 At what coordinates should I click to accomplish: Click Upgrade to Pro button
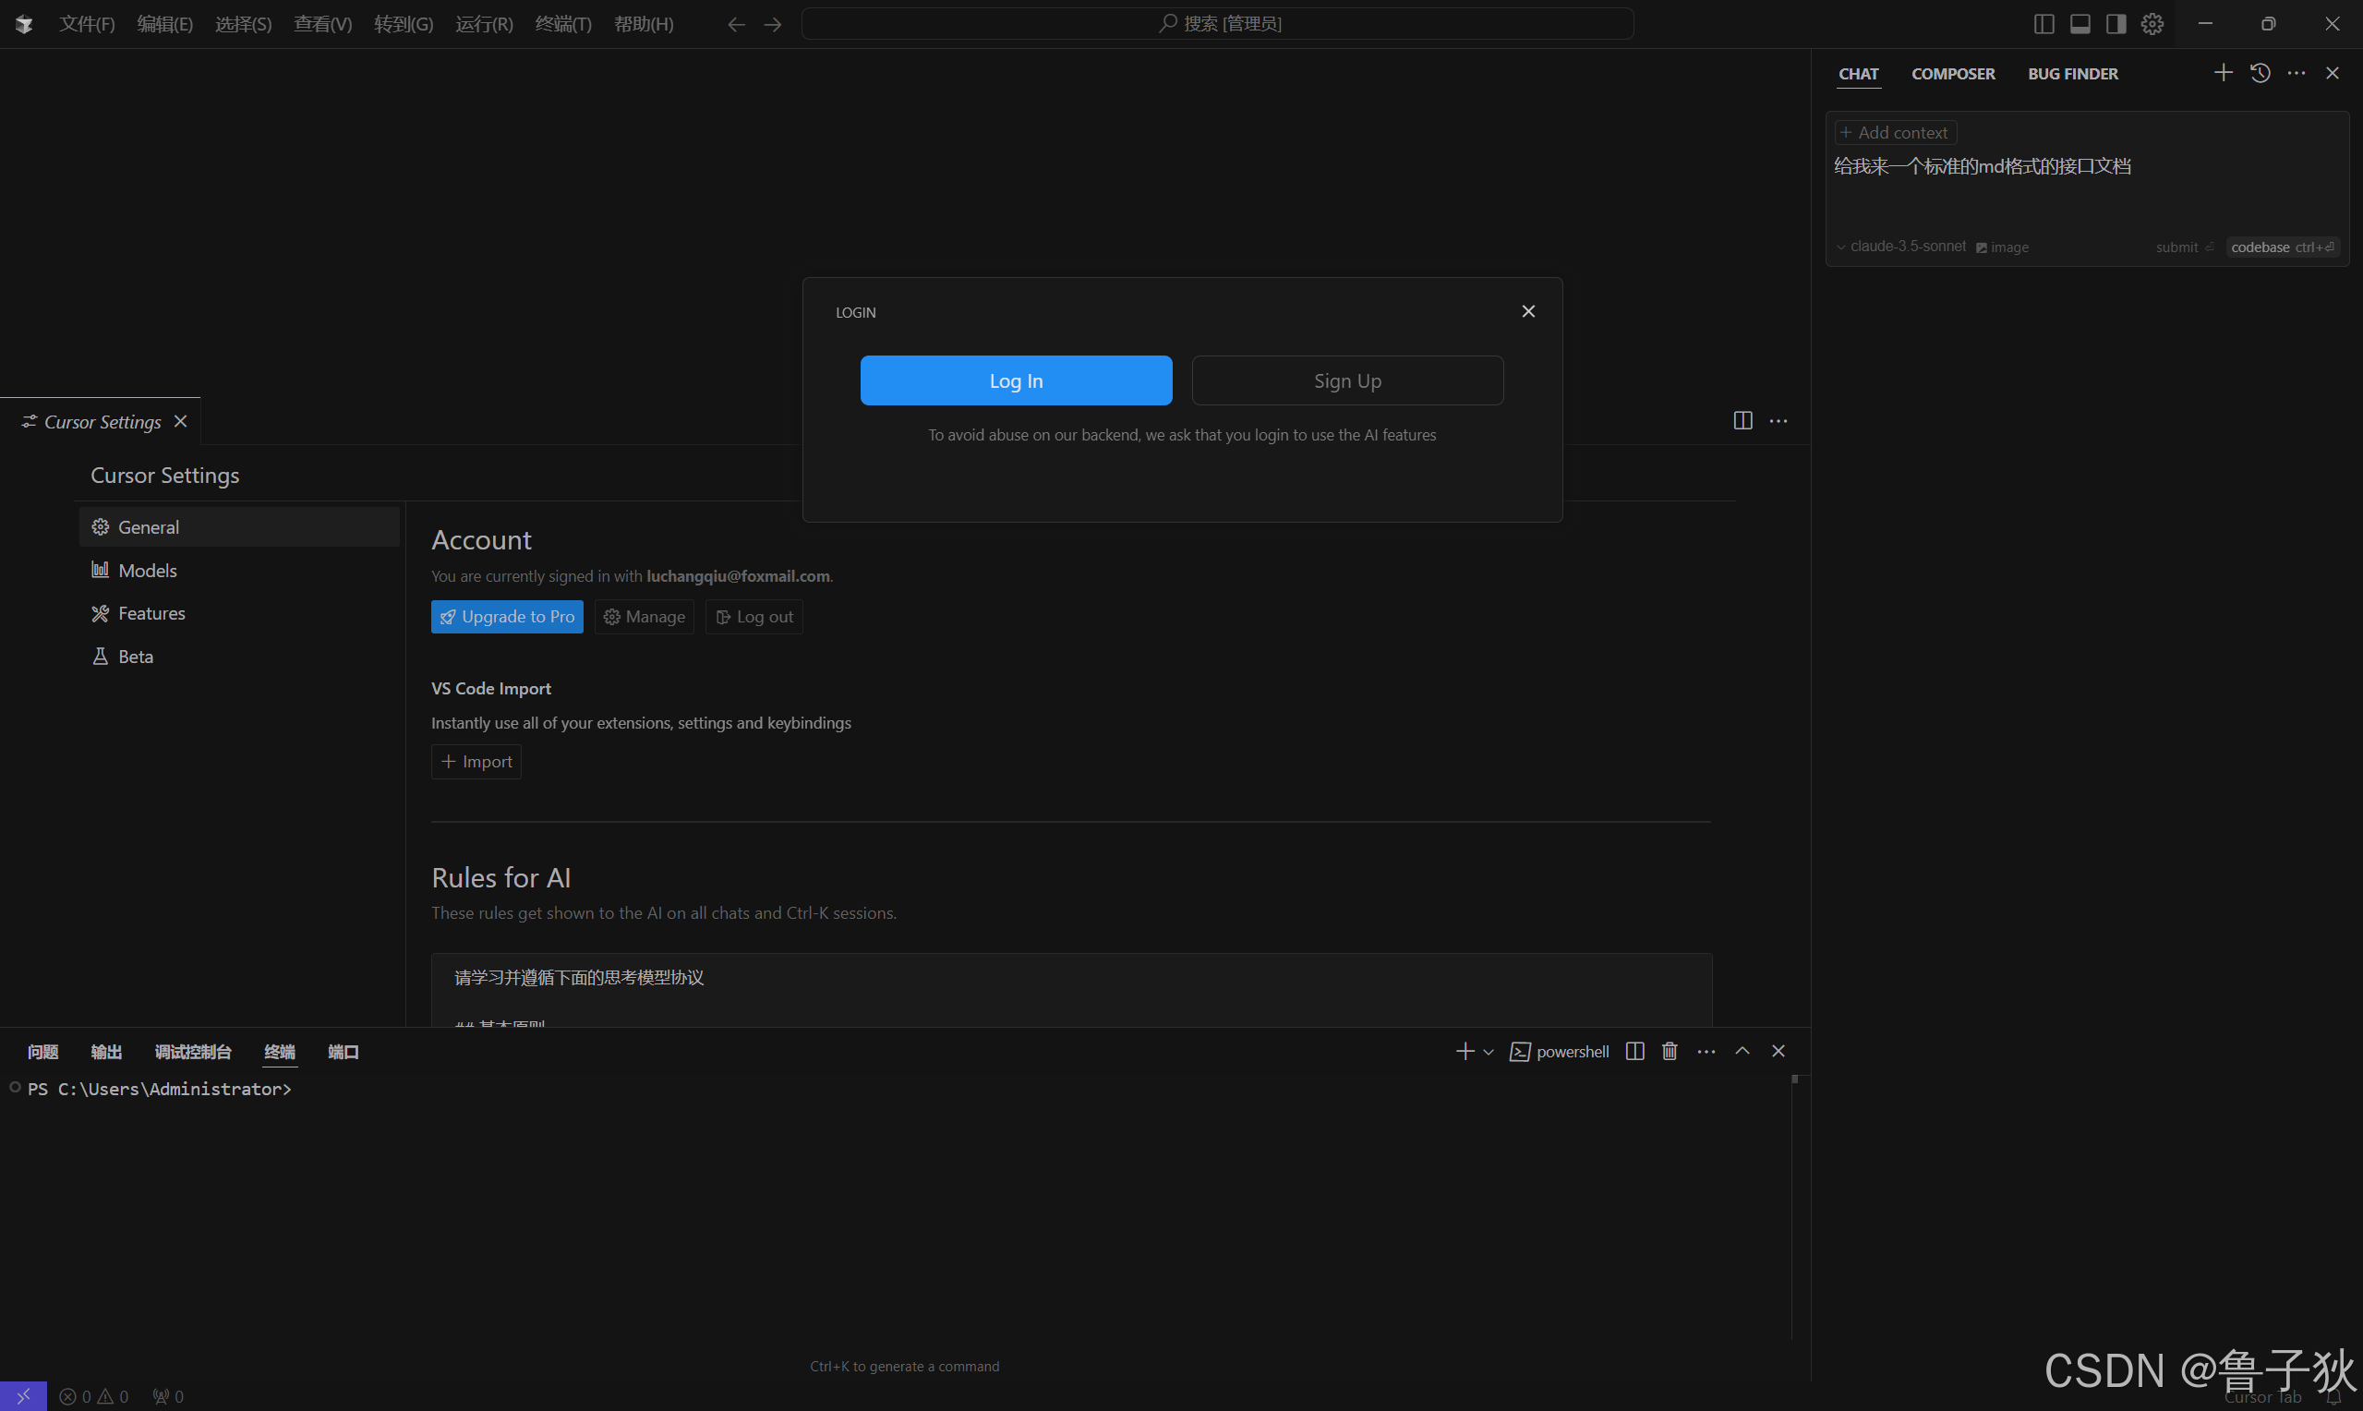507,616
